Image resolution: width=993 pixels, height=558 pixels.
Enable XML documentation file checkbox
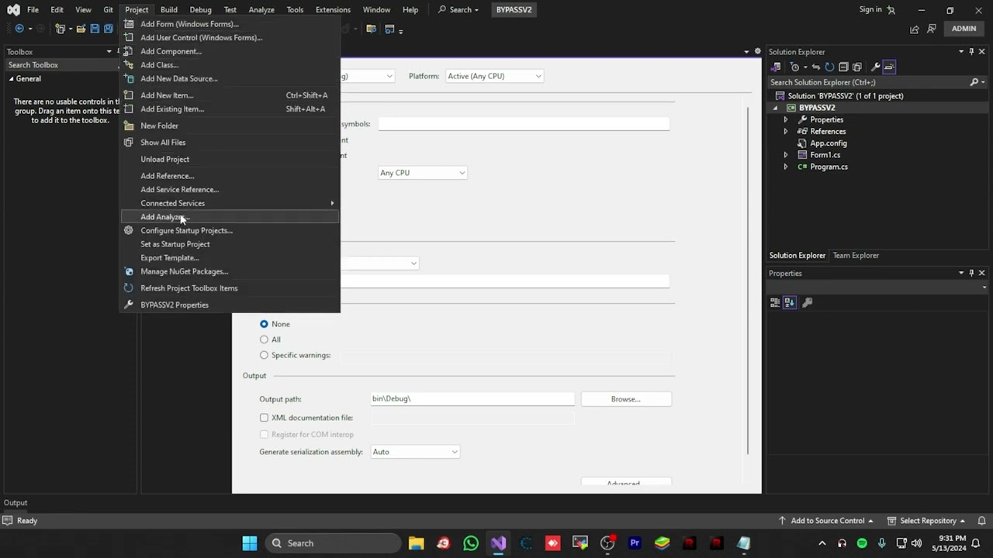pos(264,418)
